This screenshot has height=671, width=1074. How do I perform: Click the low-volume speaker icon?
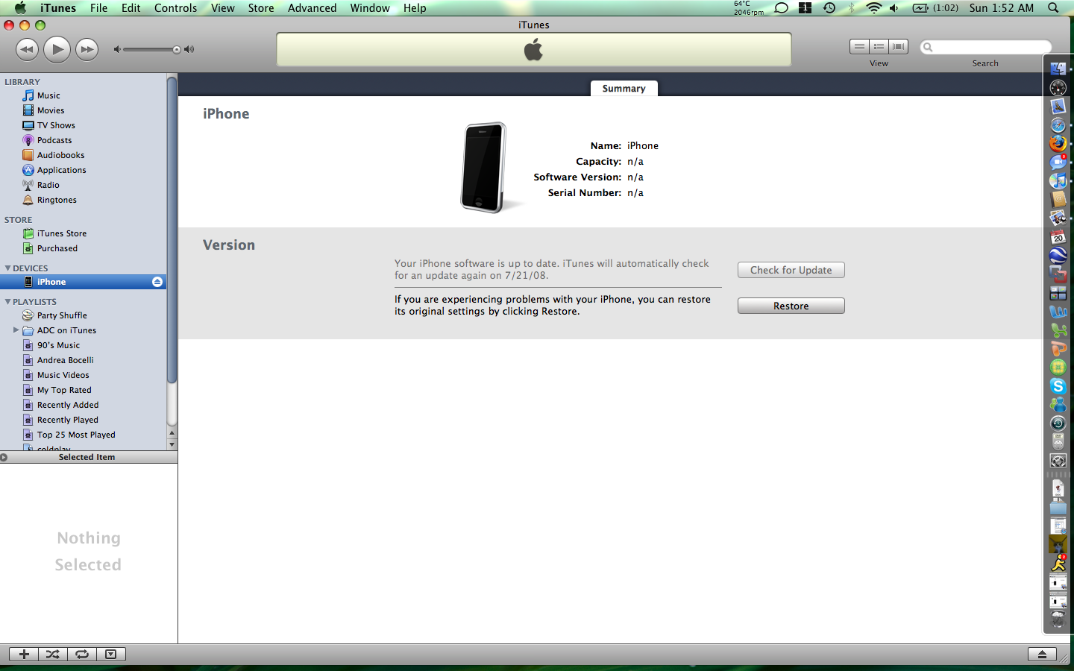click(116, 50)
